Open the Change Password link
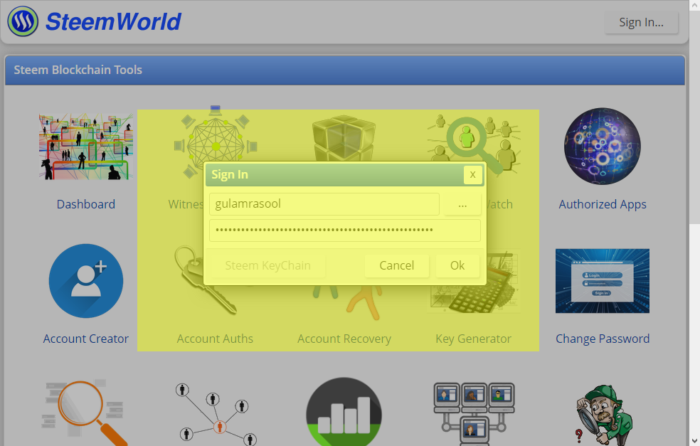 click(x=603, y=339)
